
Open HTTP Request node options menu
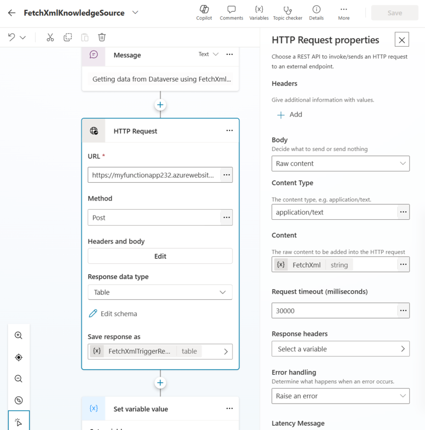230,131
